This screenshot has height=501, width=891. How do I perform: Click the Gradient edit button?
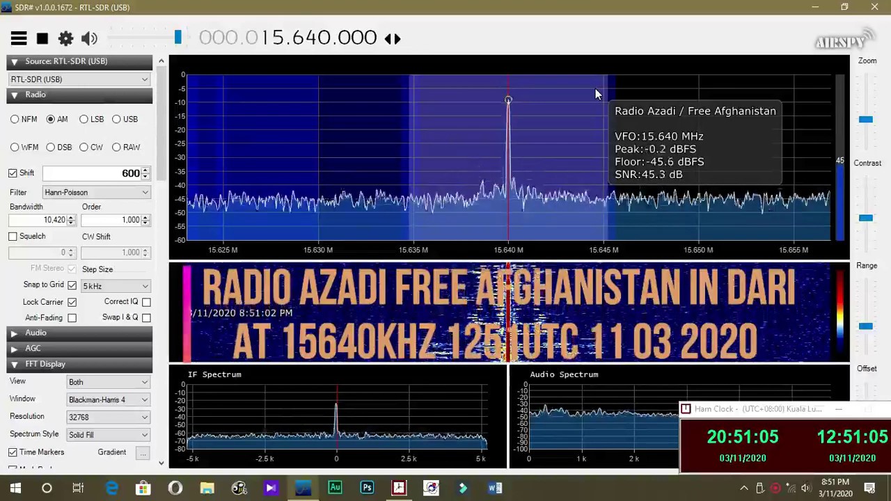[143, 453]
